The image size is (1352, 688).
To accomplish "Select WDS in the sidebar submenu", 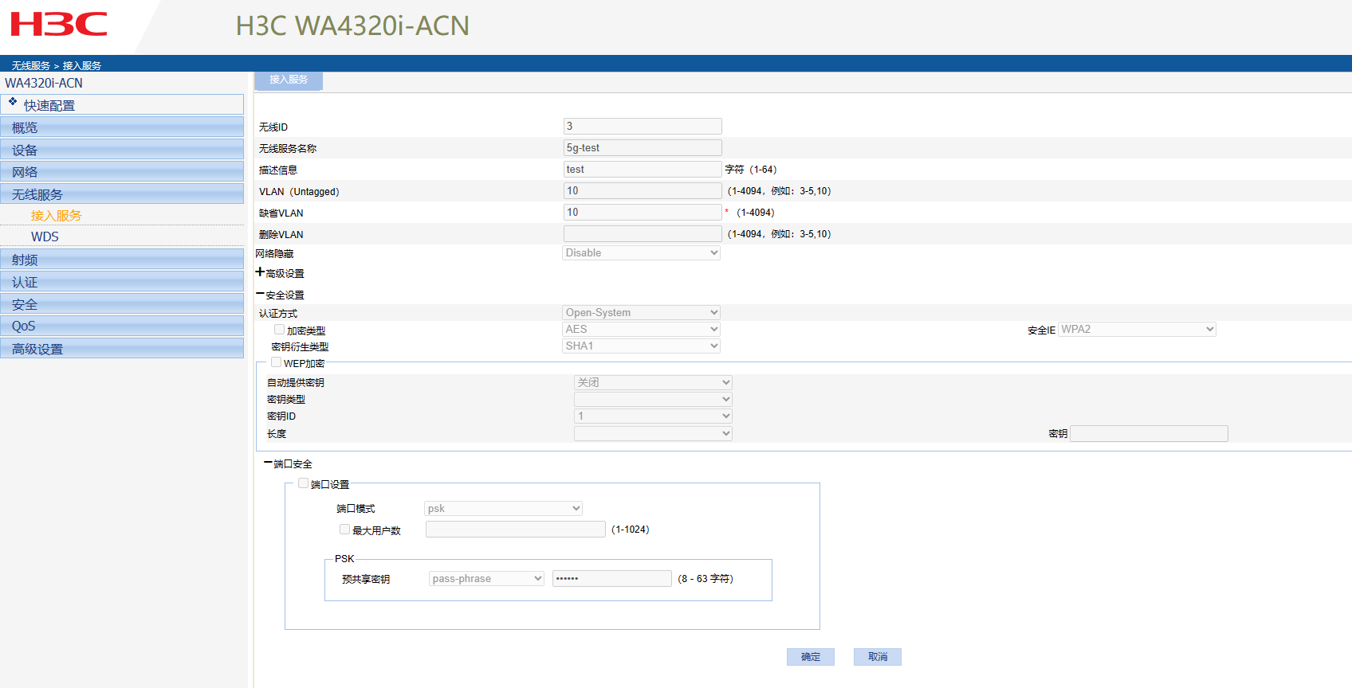I will pyautogui.click(x=45, y=237).
